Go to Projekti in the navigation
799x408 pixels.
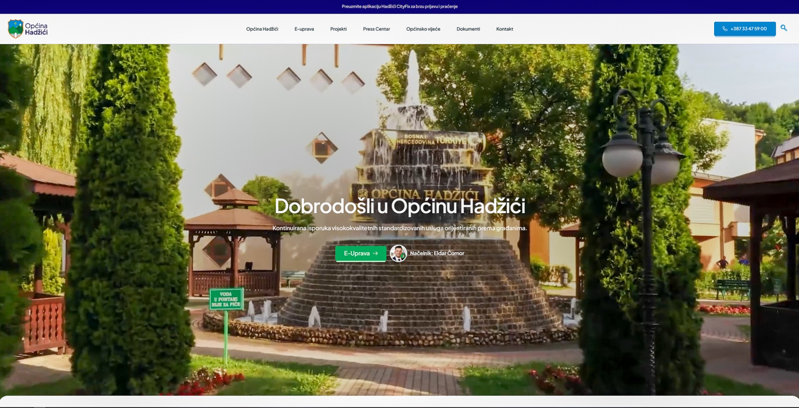click(338, 29)
